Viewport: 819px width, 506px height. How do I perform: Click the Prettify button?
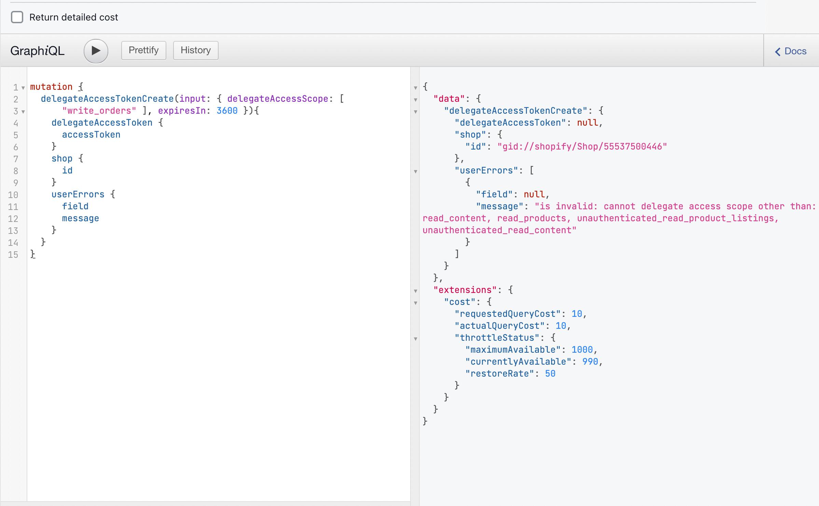pyautogui.click(x=143, y=50)
